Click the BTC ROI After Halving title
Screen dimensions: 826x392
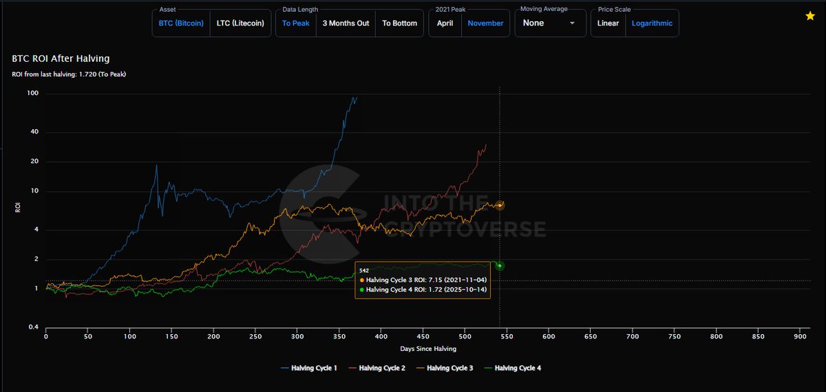pos(61,59)
